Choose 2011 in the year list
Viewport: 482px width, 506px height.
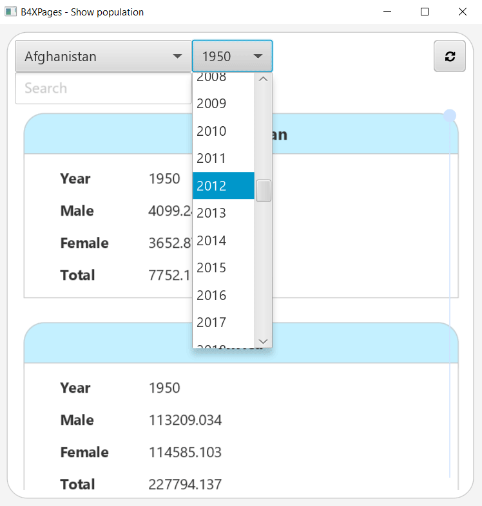(x=224, y=158)
